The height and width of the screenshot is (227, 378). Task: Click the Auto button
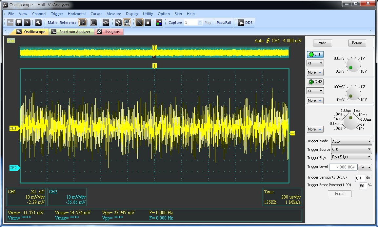point(322,43)
